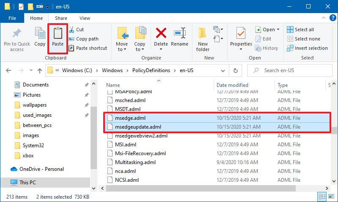338x202 pixels.
Task: Select msedgeupdate.adml file
Action: coord(217,127)
